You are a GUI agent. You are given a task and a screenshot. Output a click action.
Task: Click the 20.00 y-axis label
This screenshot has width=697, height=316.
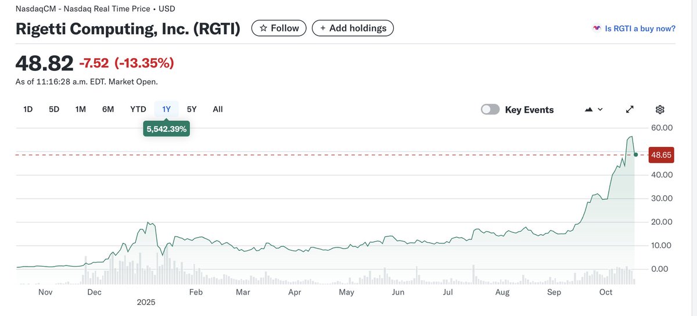coord(662,222)
